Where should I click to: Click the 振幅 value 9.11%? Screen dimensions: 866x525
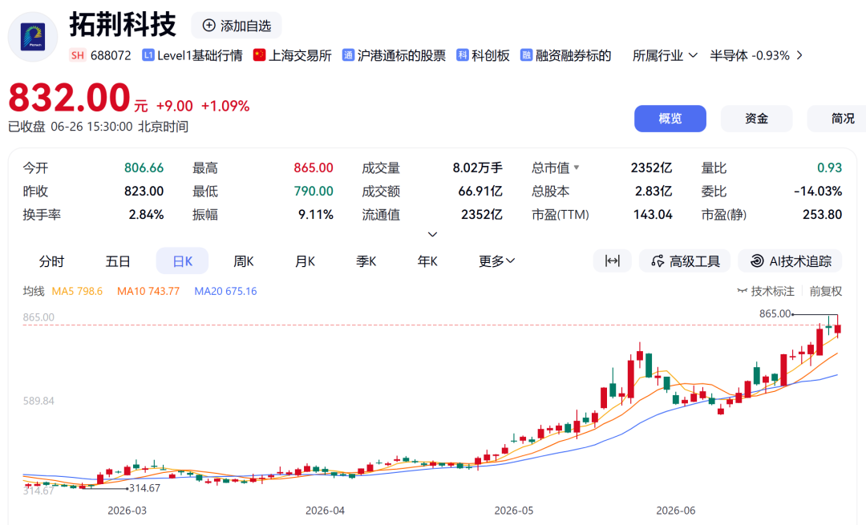(316, 214)
